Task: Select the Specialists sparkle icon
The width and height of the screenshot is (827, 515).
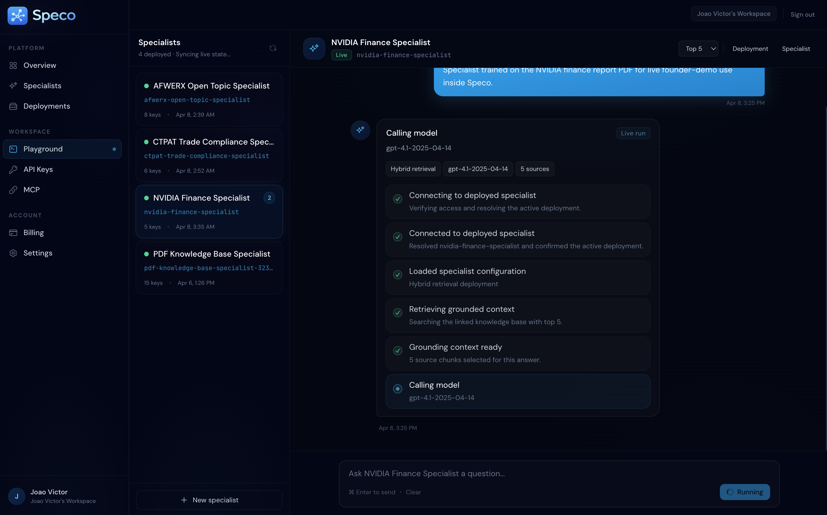Action: (x=13, y=85)
